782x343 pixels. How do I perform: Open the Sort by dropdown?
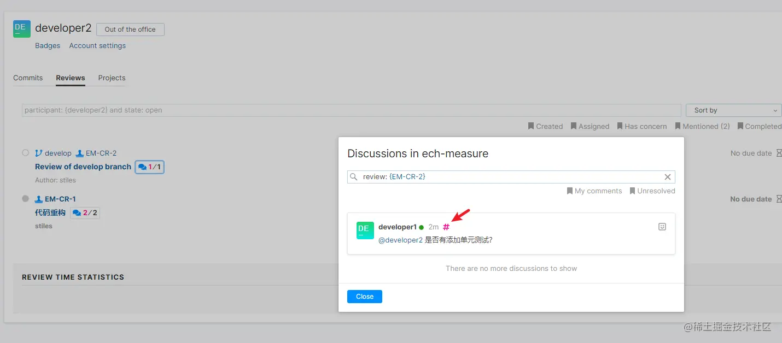(734, 110)
